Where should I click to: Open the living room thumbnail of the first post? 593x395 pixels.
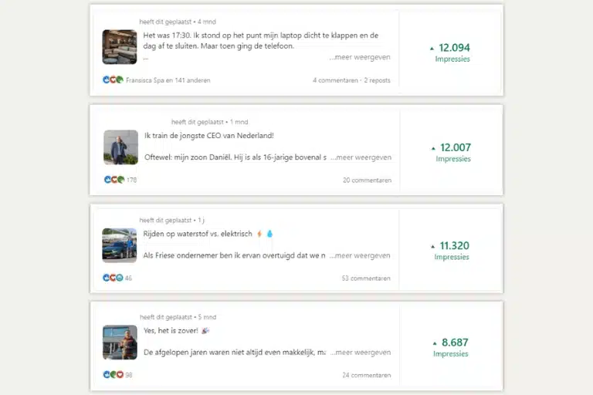(x=120, y=47)
